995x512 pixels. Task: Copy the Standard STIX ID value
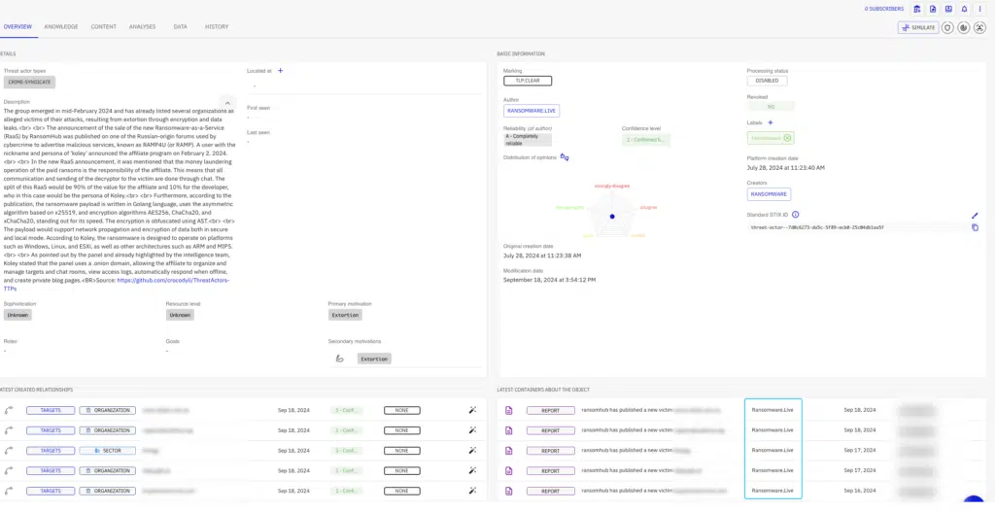(x=976, y=227)
